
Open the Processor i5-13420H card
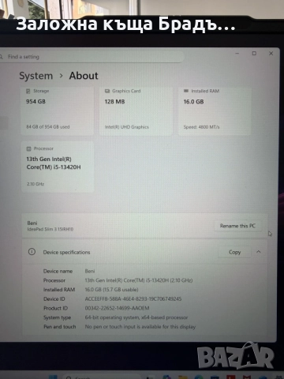(x=58, y=167)
